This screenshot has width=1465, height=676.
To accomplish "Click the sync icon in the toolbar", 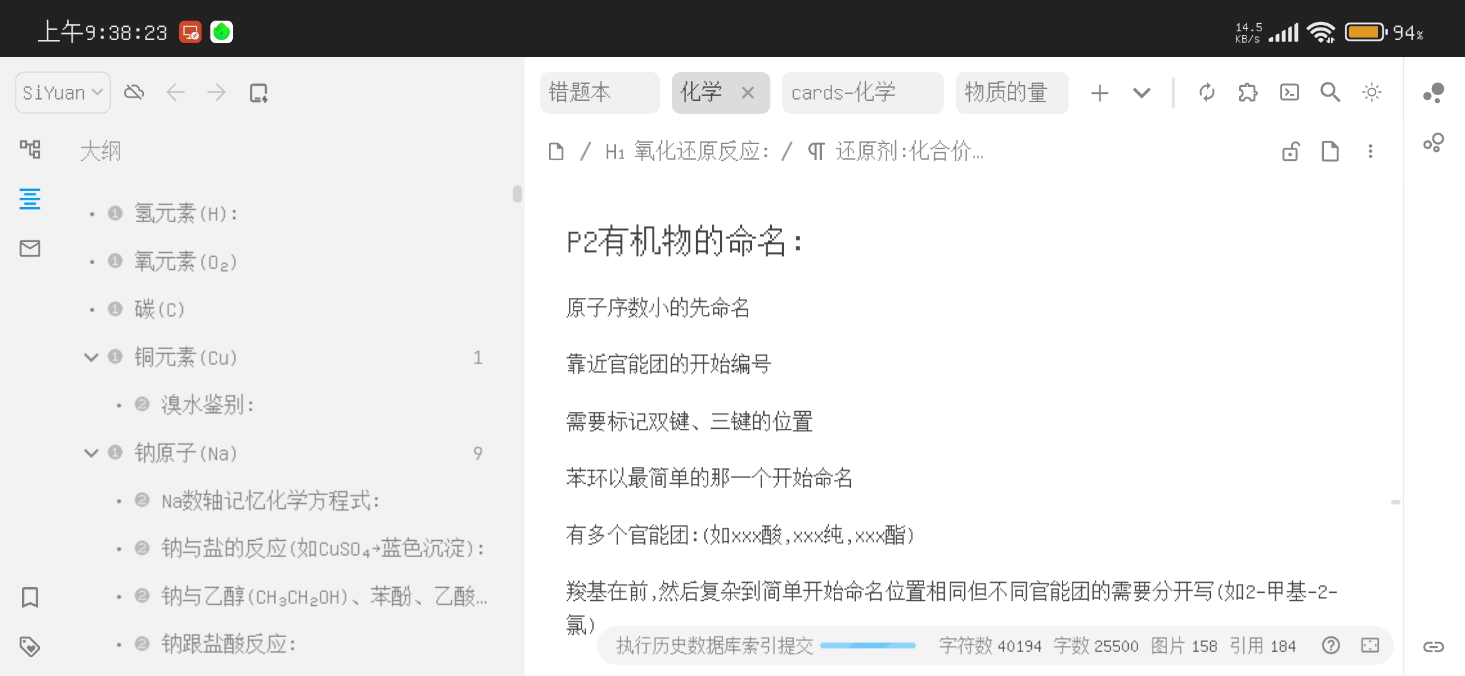I will (x=1206, y=92).
